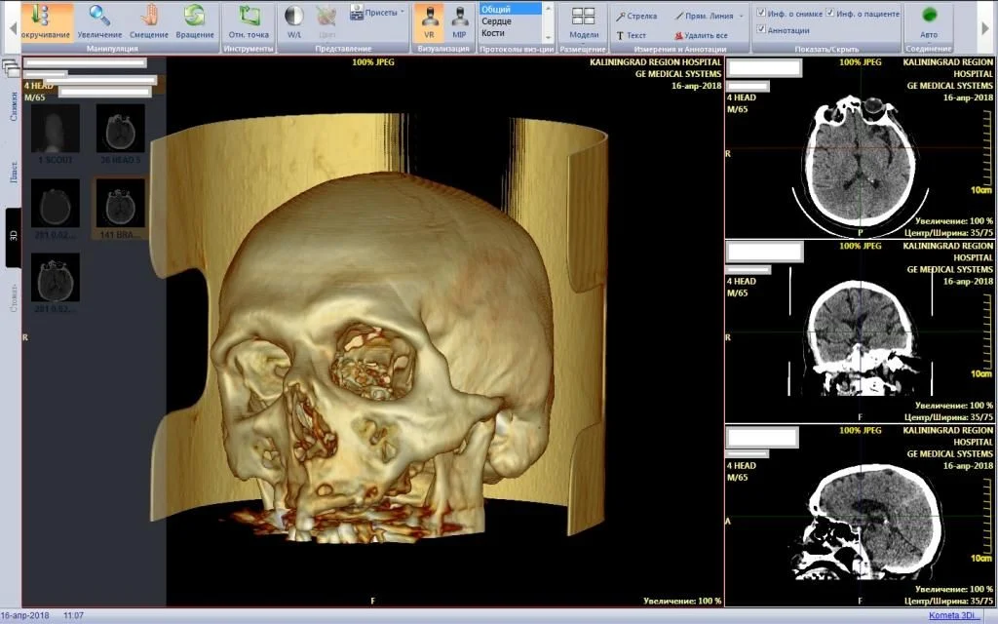Select the Кости protocol in the list
Image resolution: width=998 pixels, height=624 pixels.
coord(493,33)
